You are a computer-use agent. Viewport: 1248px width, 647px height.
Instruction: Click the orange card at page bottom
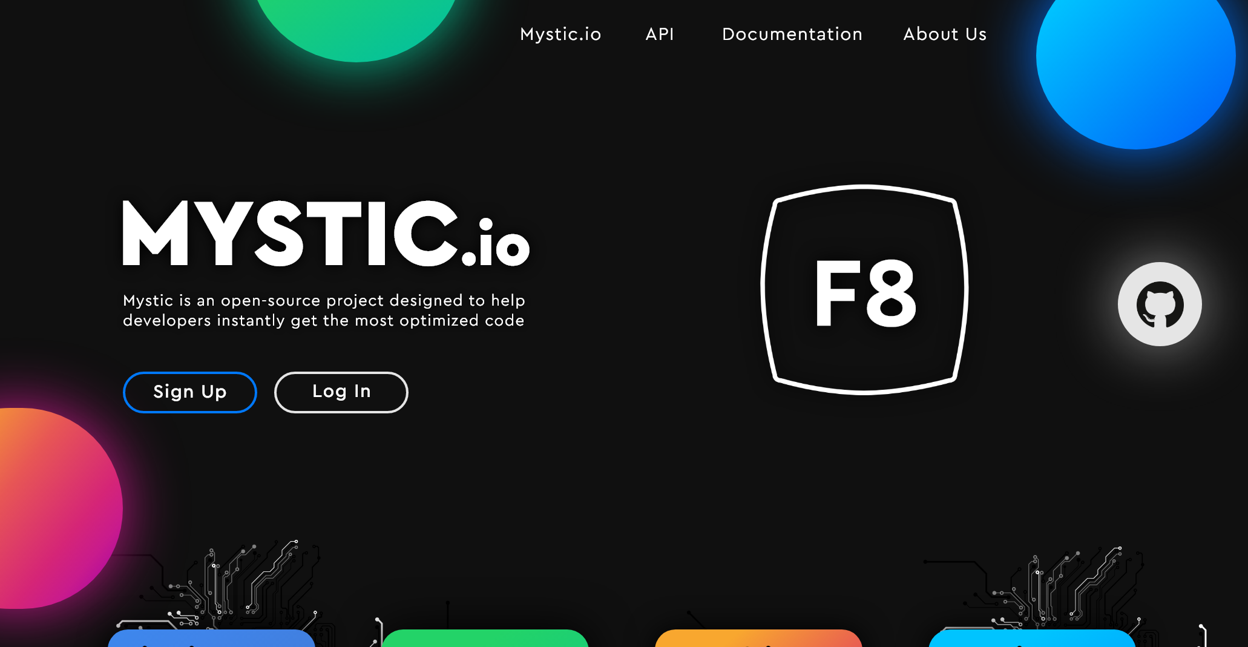[759, 642]
